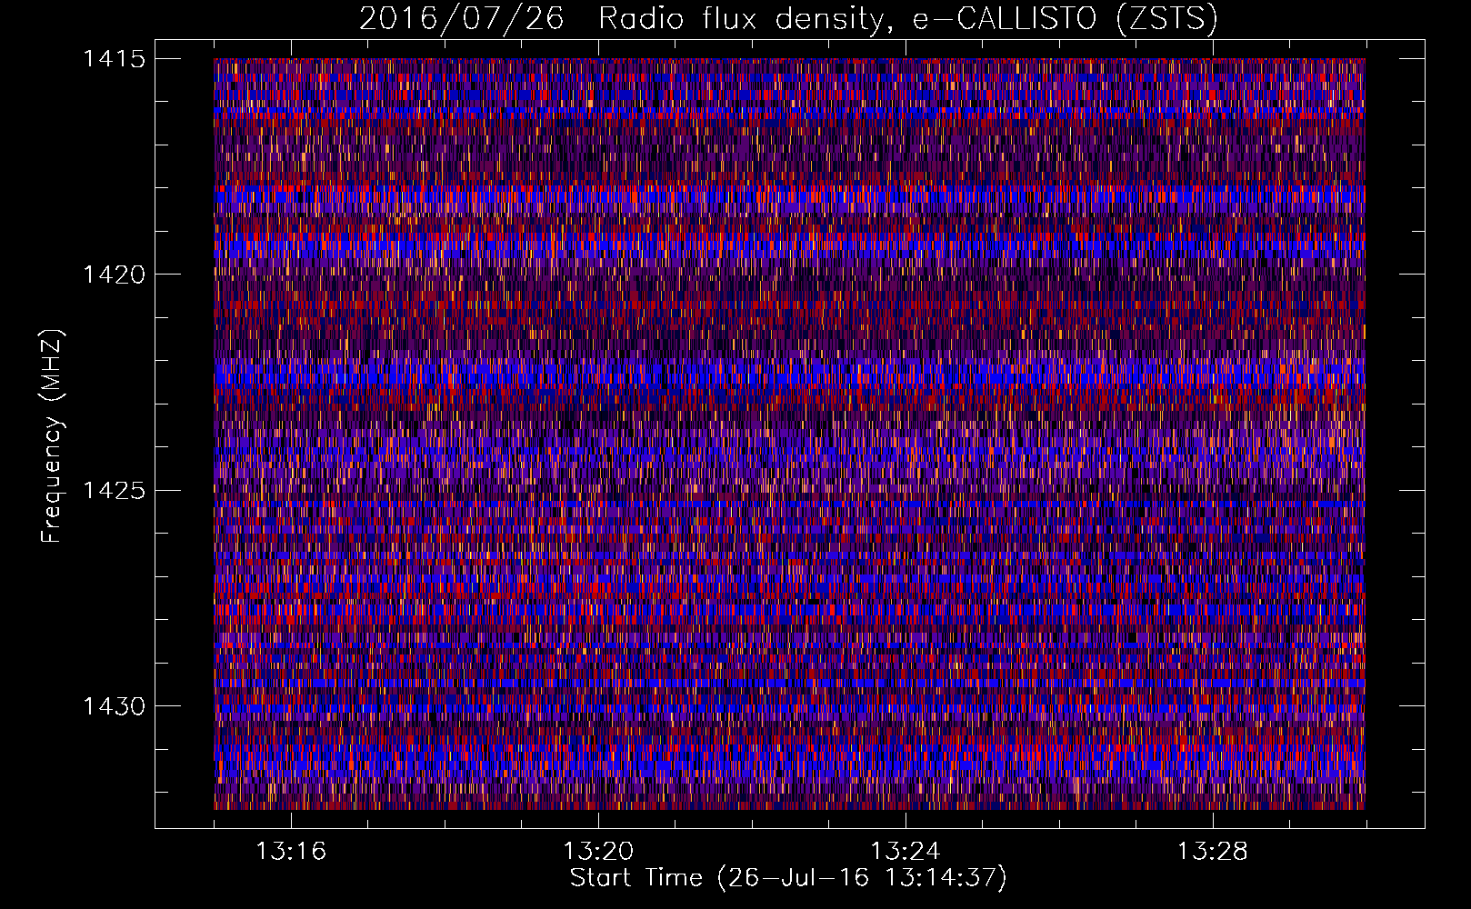Click the 13:24 time axis label
Viewport: 1471px width, 909px height.
click(x=906, y=852)
